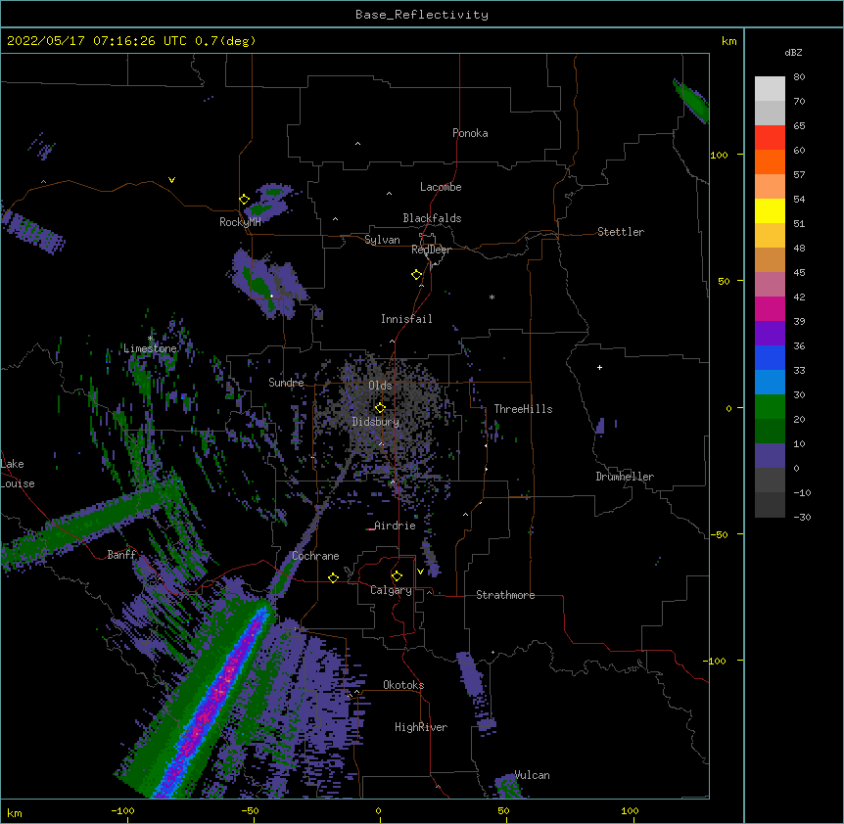Click the 65 value in dBZ legend

coord(799,126)
